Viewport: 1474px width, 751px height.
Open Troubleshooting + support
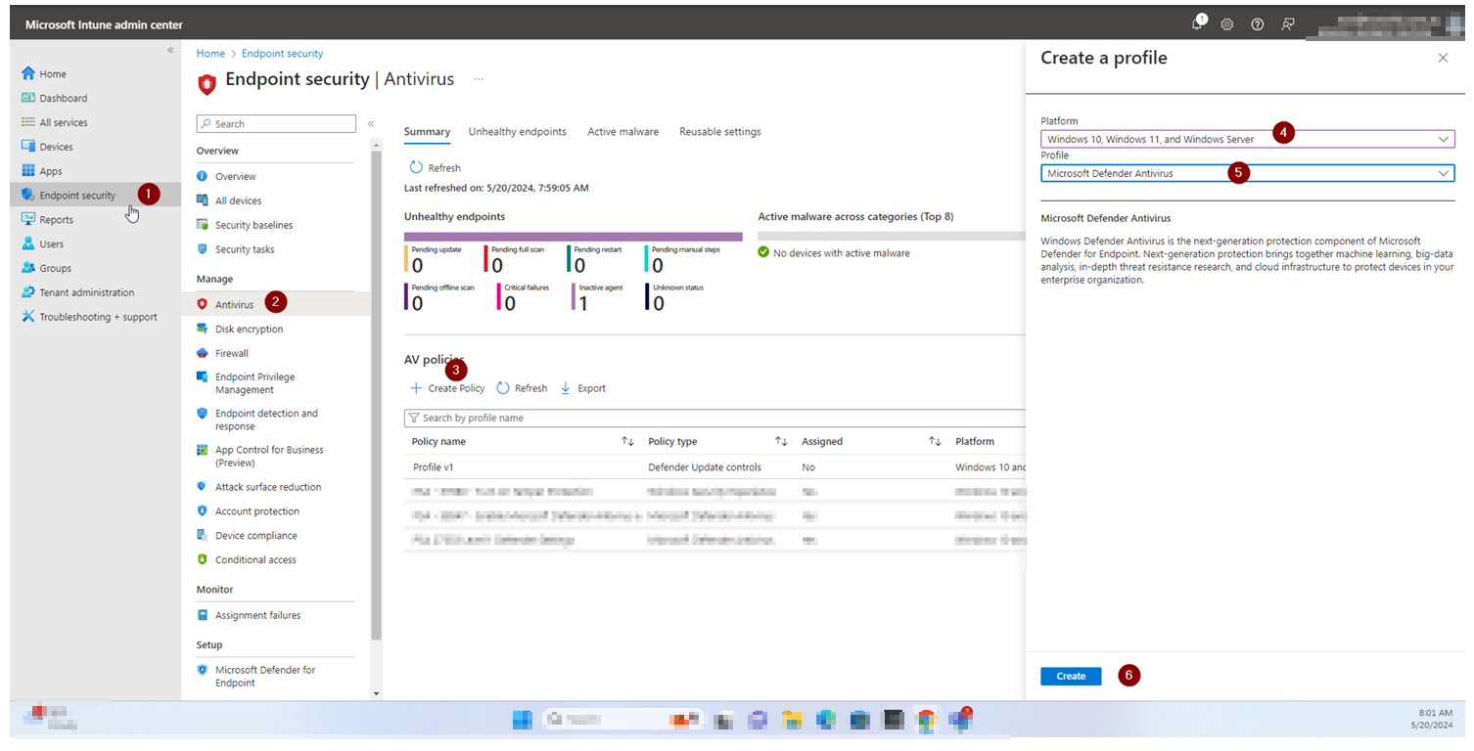(x=96, y=317)
